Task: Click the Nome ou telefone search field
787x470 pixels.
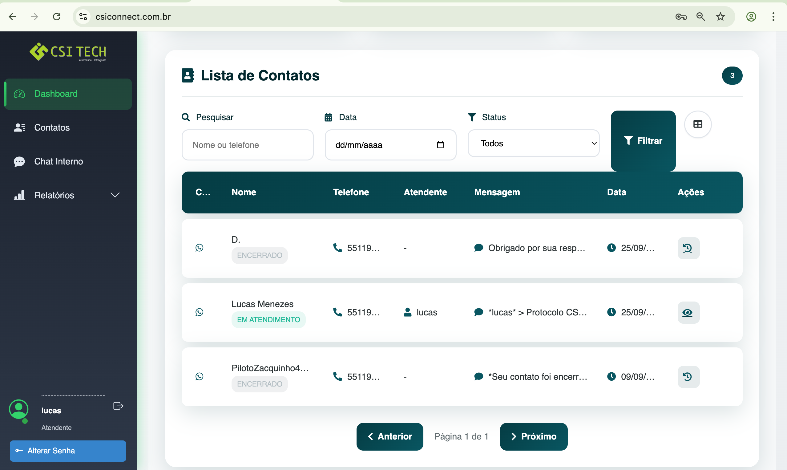Action: 247,145
